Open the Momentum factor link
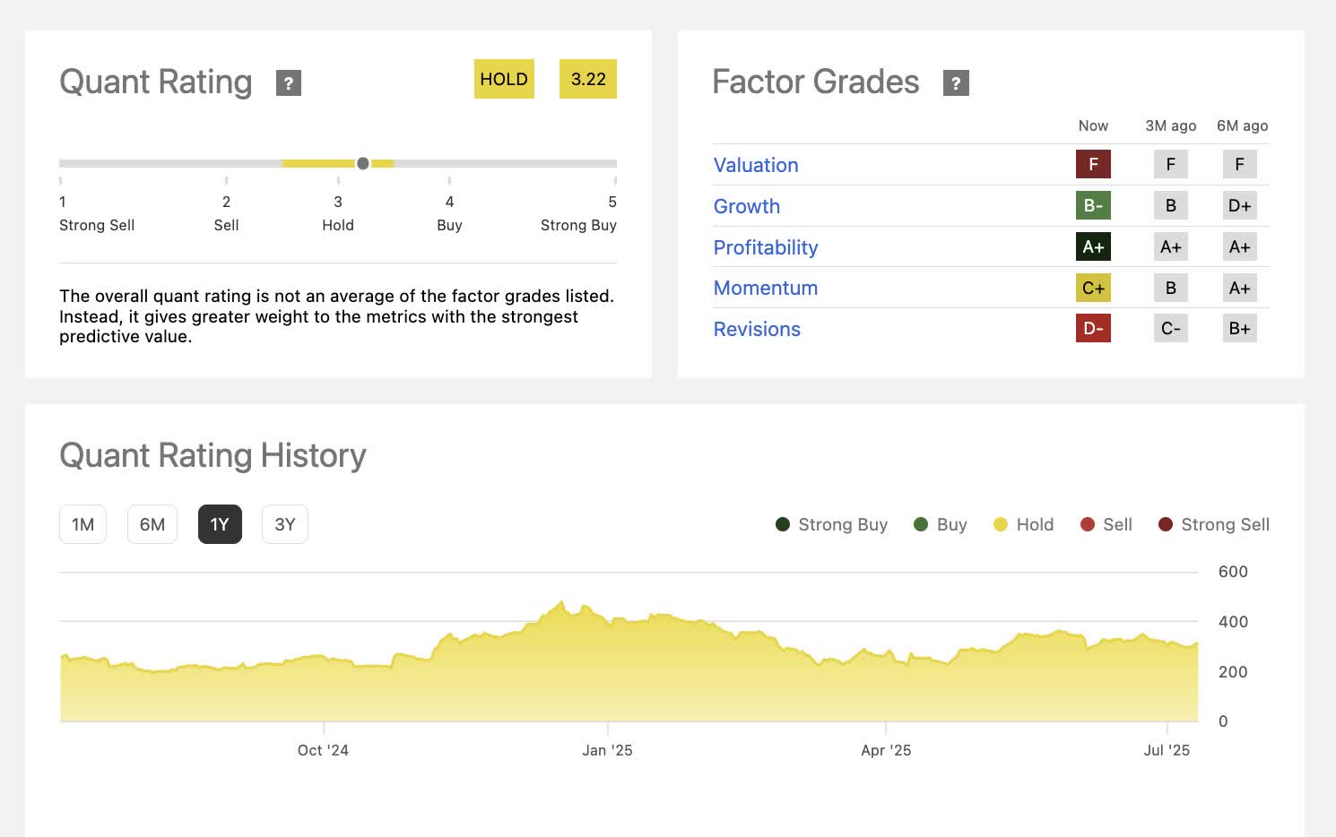1336x837 pixels. click(766, 289)
